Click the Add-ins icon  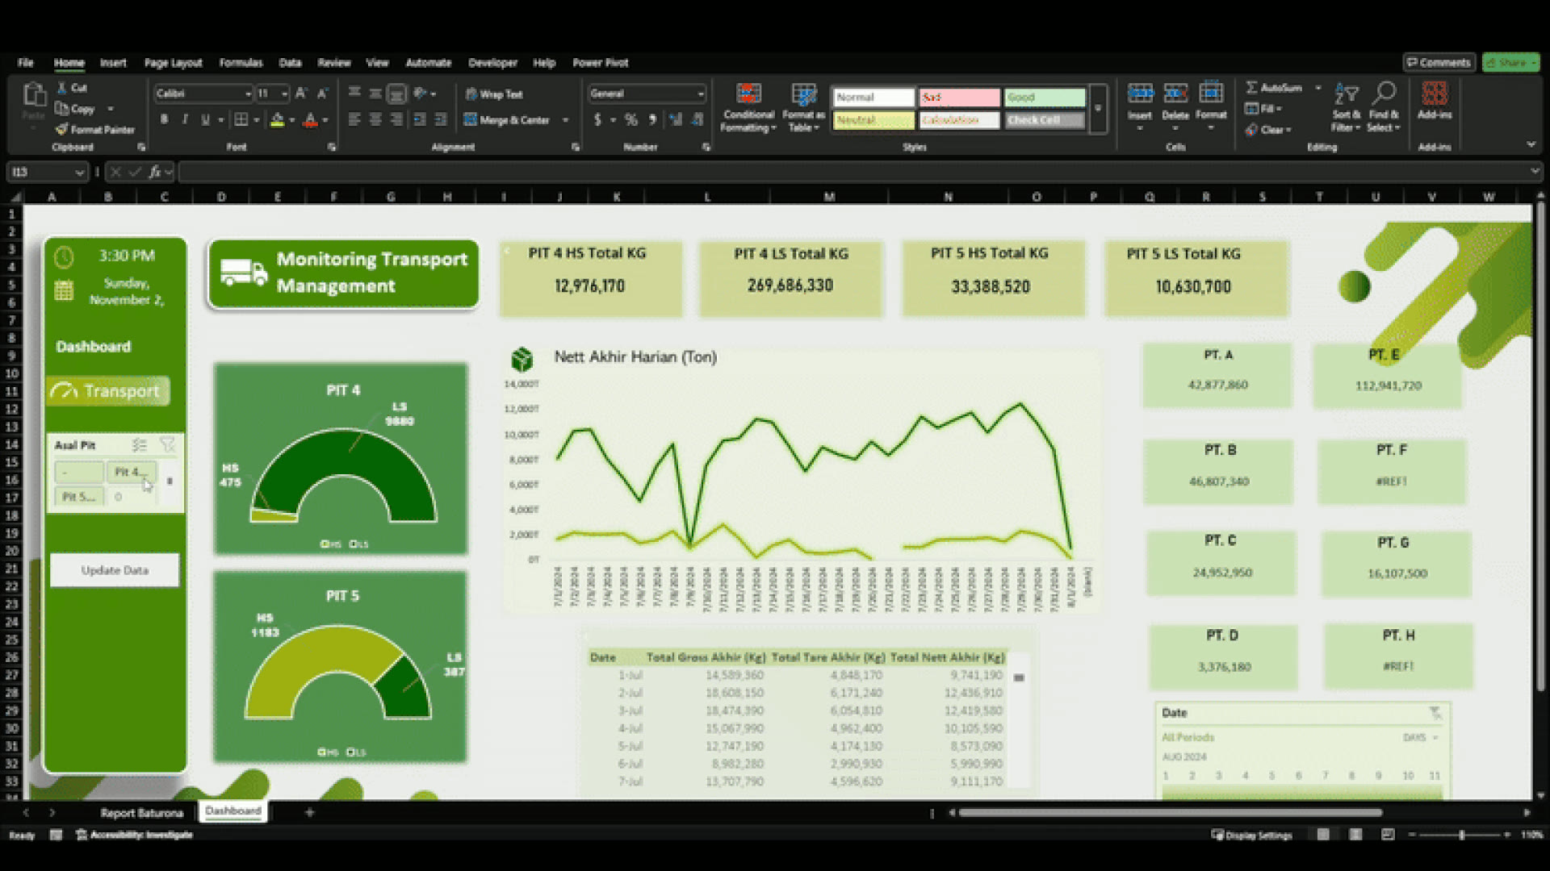1434,94
